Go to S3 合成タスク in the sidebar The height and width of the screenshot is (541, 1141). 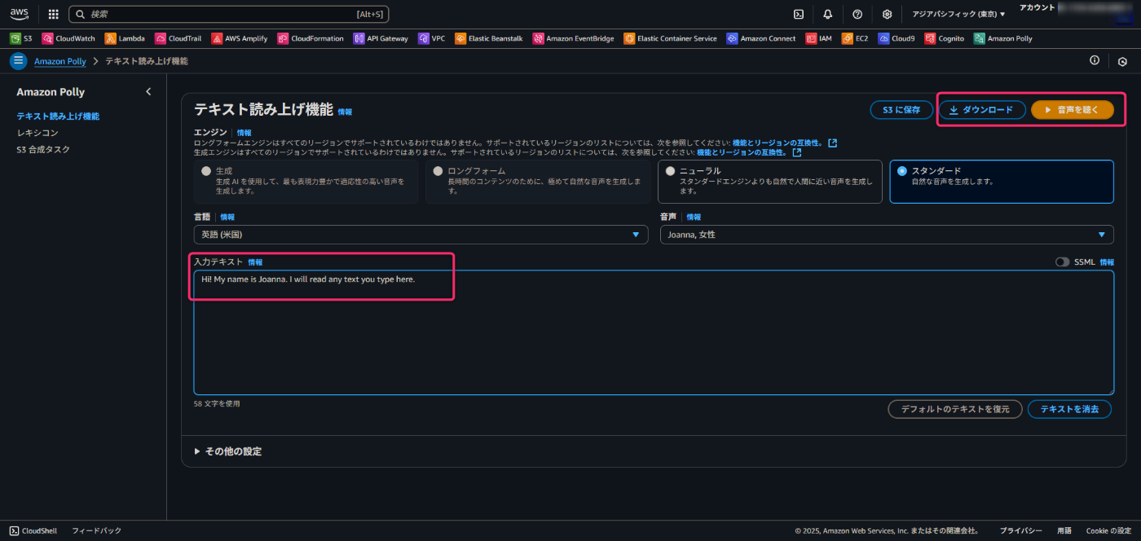[43, 150]
